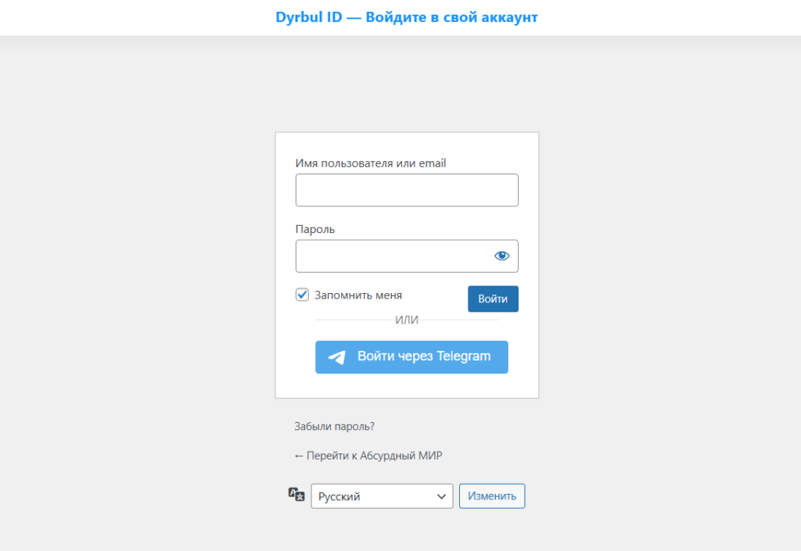801x551 pixels.
Task: Click into the Пароль password field
Action: click(x=391, y=256)
